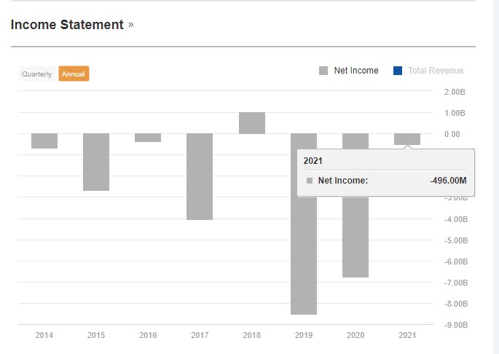
Task: Toggle Net Income legend series
Action: tap(355, 71)
